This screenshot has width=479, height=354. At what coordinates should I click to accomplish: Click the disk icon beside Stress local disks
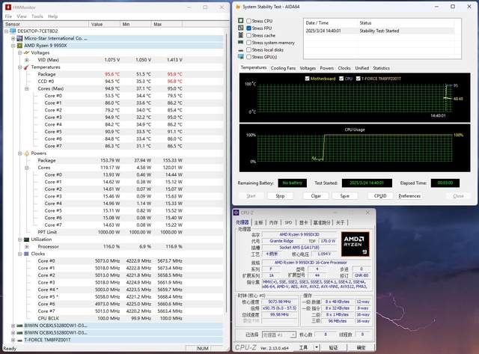point(241,50)
